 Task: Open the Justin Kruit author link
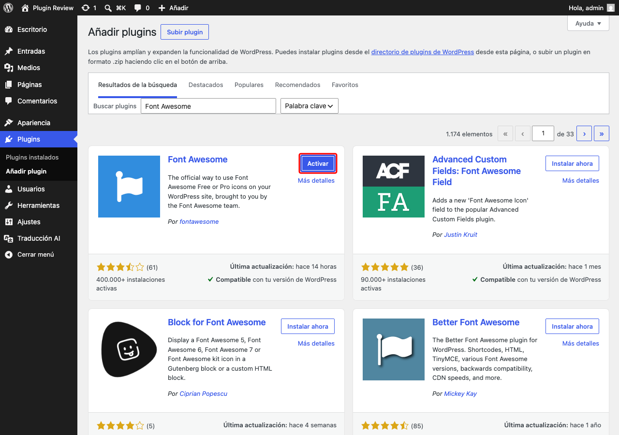click(x=460, y=234)
